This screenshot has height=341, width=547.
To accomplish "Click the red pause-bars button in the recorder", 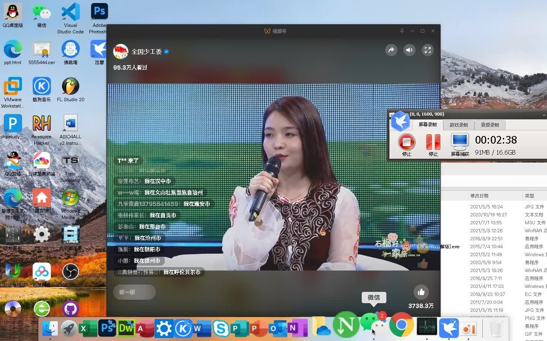I will (x=433, y=142).
